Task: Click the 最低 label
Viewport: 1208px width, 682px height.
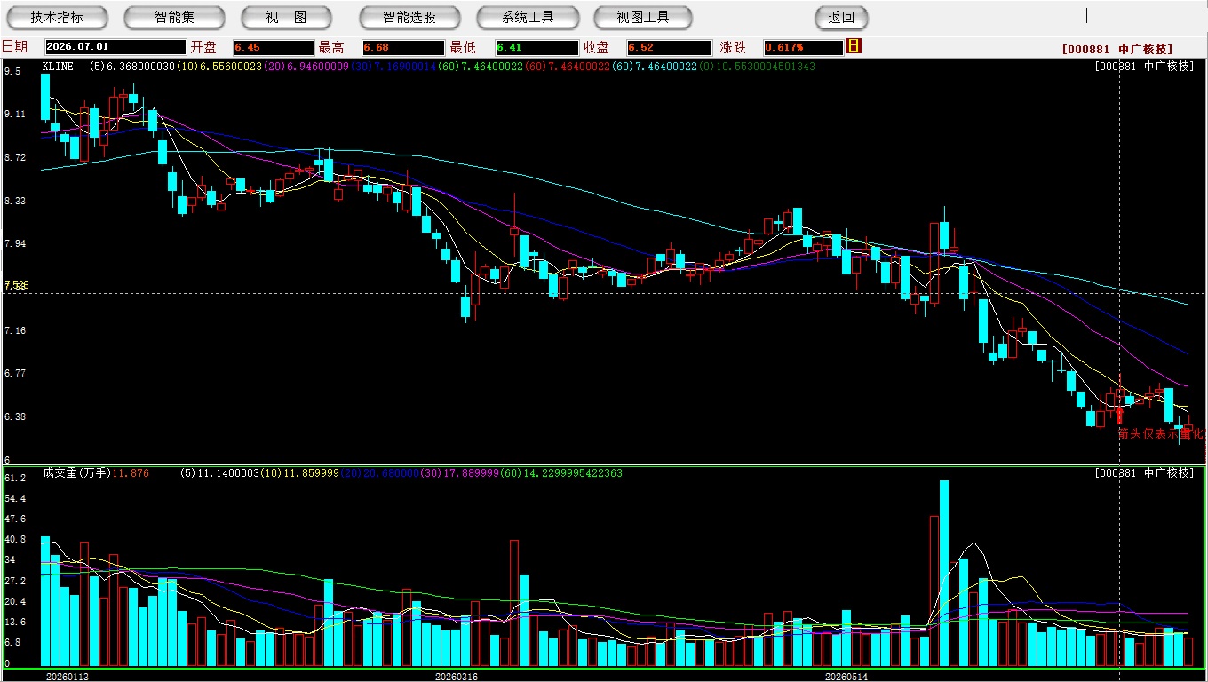Action: (x=463, y=47)
